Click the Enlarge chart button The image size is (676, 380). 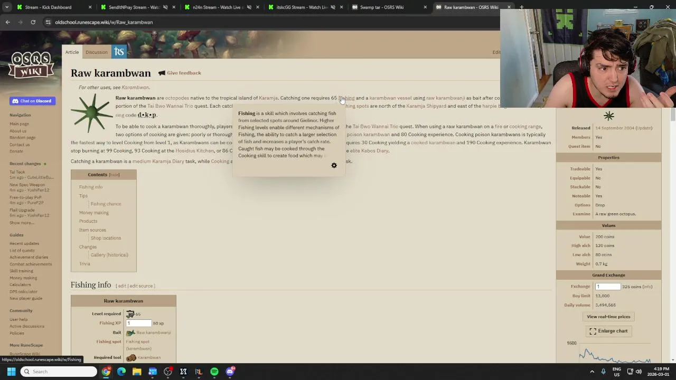pos(608,331)
